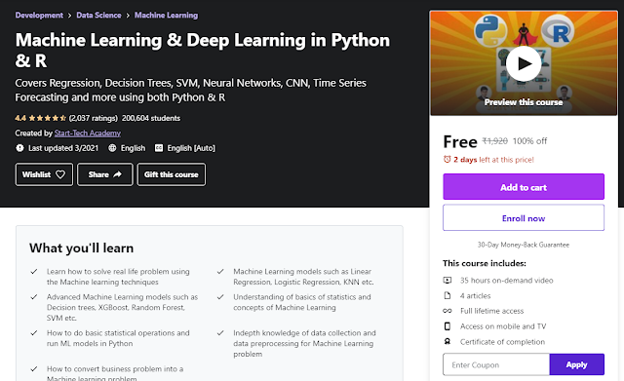
Task: Click the heart icon in Wishlist
Action: tap(60, 174)
